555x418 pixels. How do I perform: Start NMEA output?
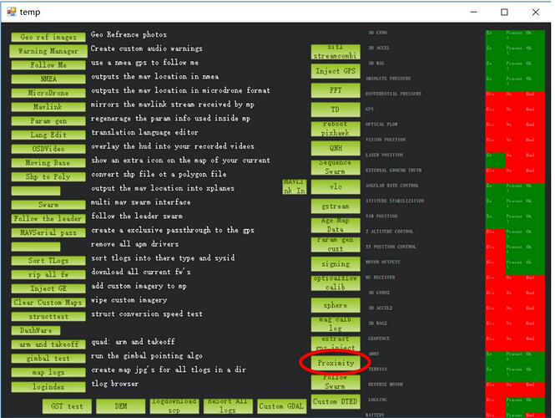pyautogui.click(x=48, y=79)
